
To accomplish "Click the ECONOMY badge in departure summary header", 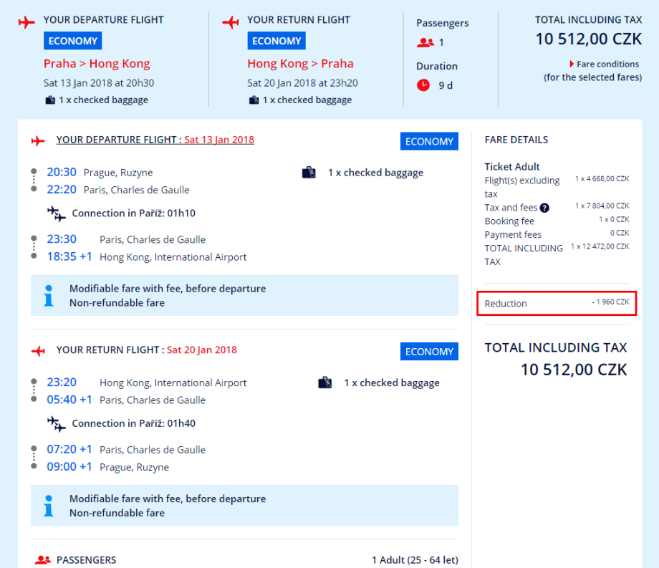I will [x=72, y=41].
